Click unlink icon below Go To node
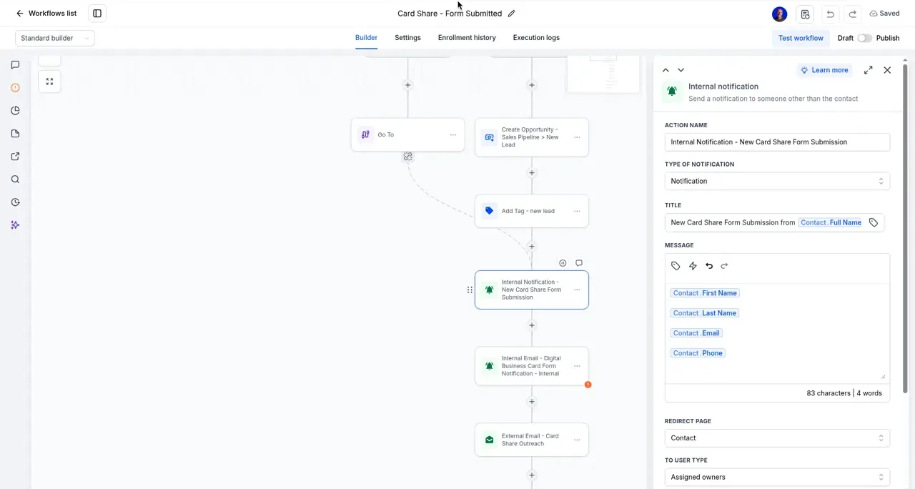Viewport: 915px width, 489px height. tap(407, 156)
